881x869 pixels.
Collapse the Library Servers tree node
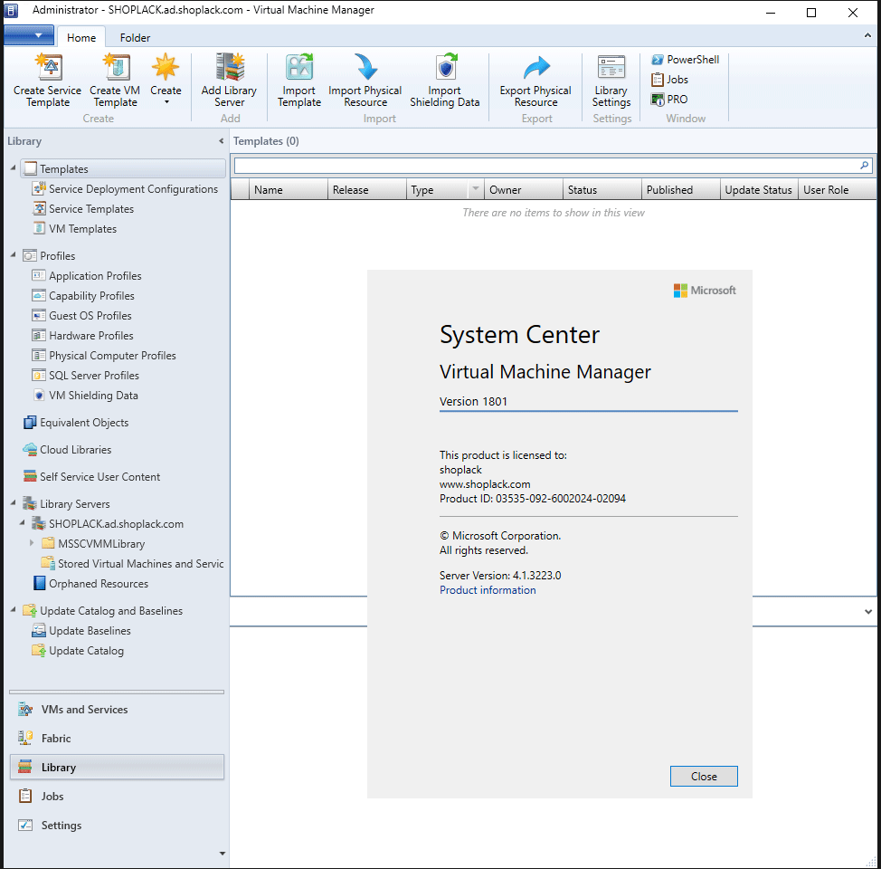coord(13,502)
